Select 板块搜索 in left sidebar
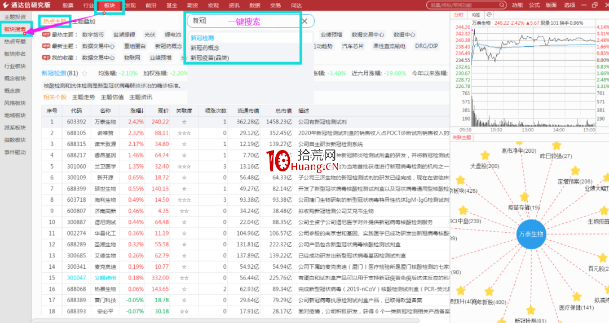Image resolution: width=609 pixels, height=323 pixels. 15,29
